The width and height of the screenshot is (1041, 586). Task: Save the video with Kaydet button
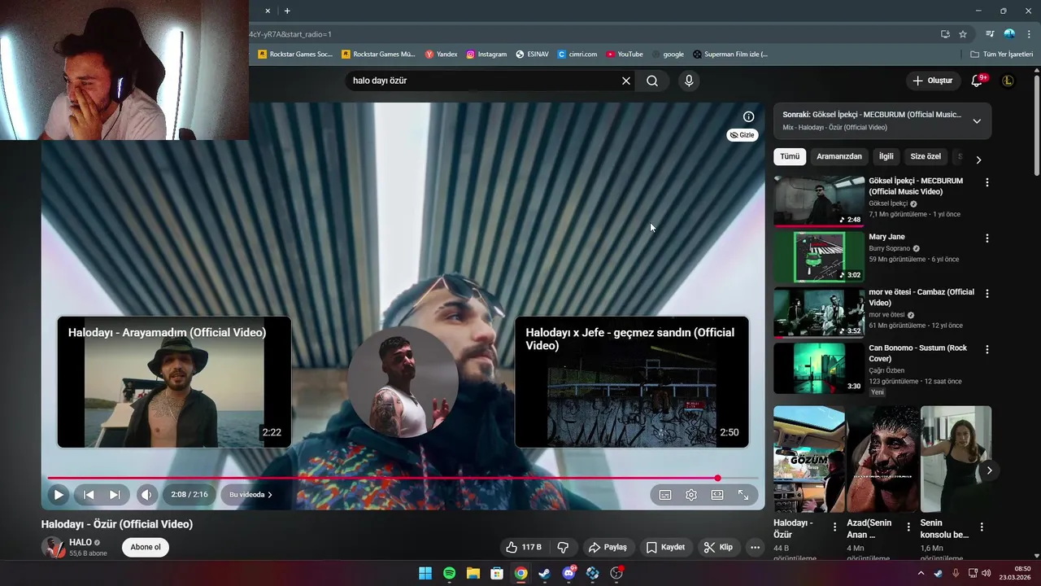pos(665,547)
